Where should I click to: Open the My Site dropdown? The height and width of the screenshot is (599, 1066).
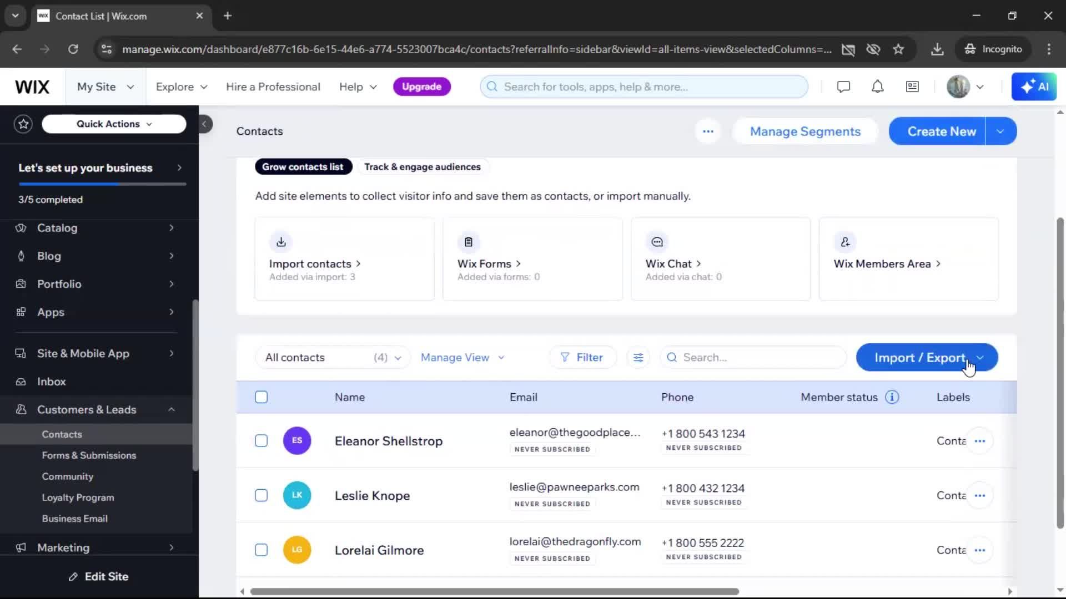105,87
